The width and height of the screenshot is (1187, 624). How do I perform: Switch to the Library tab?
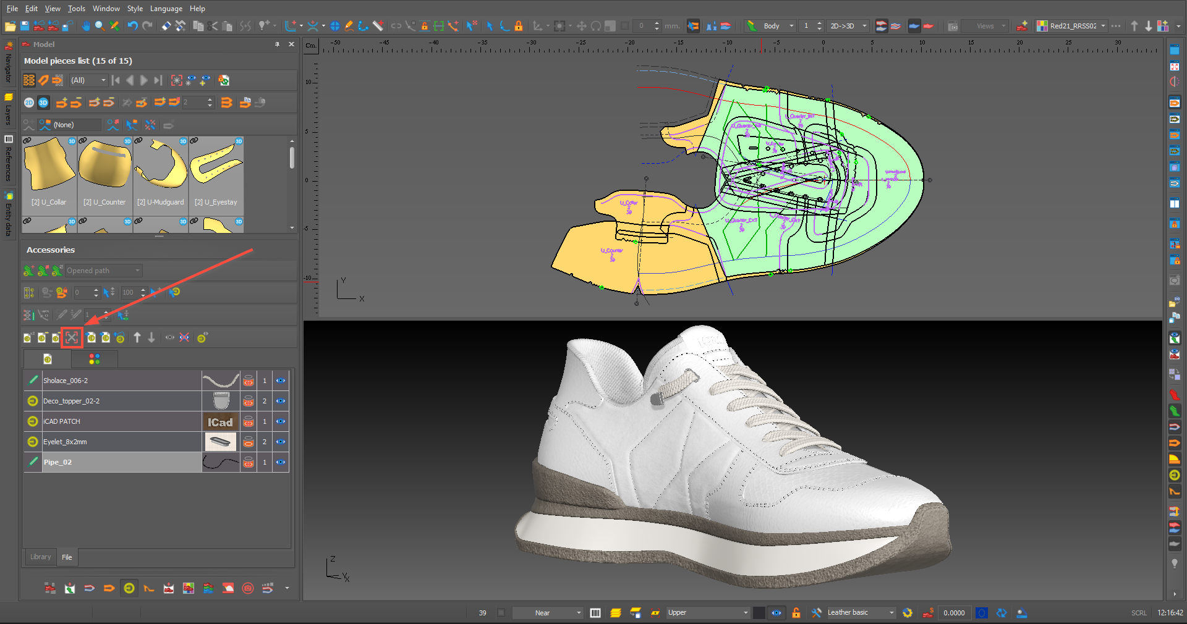tap(41, 557)
